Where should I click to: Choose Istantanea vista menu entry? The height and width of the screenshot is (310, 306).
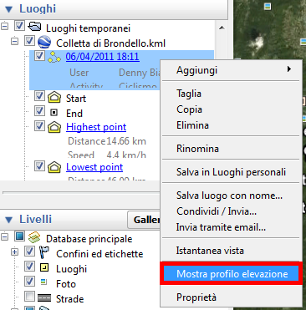pyautogui.click(x=231, y=251)
